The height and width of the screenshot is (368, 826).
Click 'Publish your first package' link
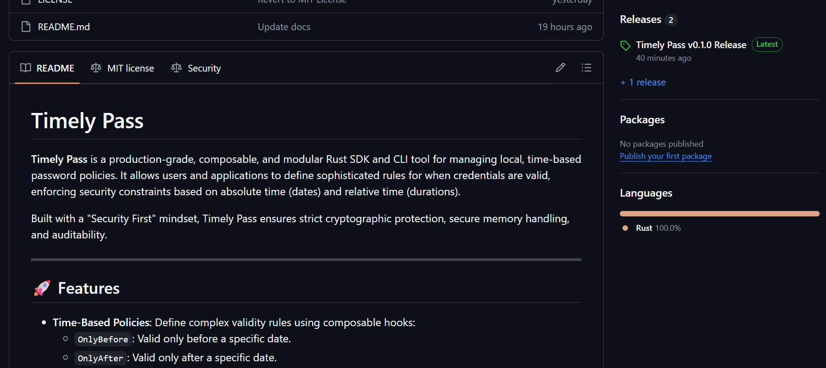click(x=665, y=156)
